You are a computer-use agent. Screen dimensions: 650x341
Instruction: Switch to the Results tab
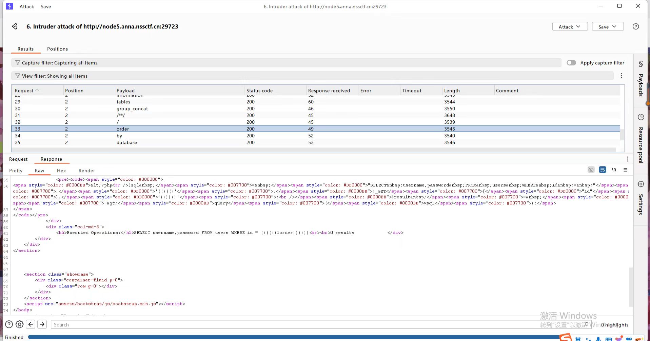(x=26, y=49)
